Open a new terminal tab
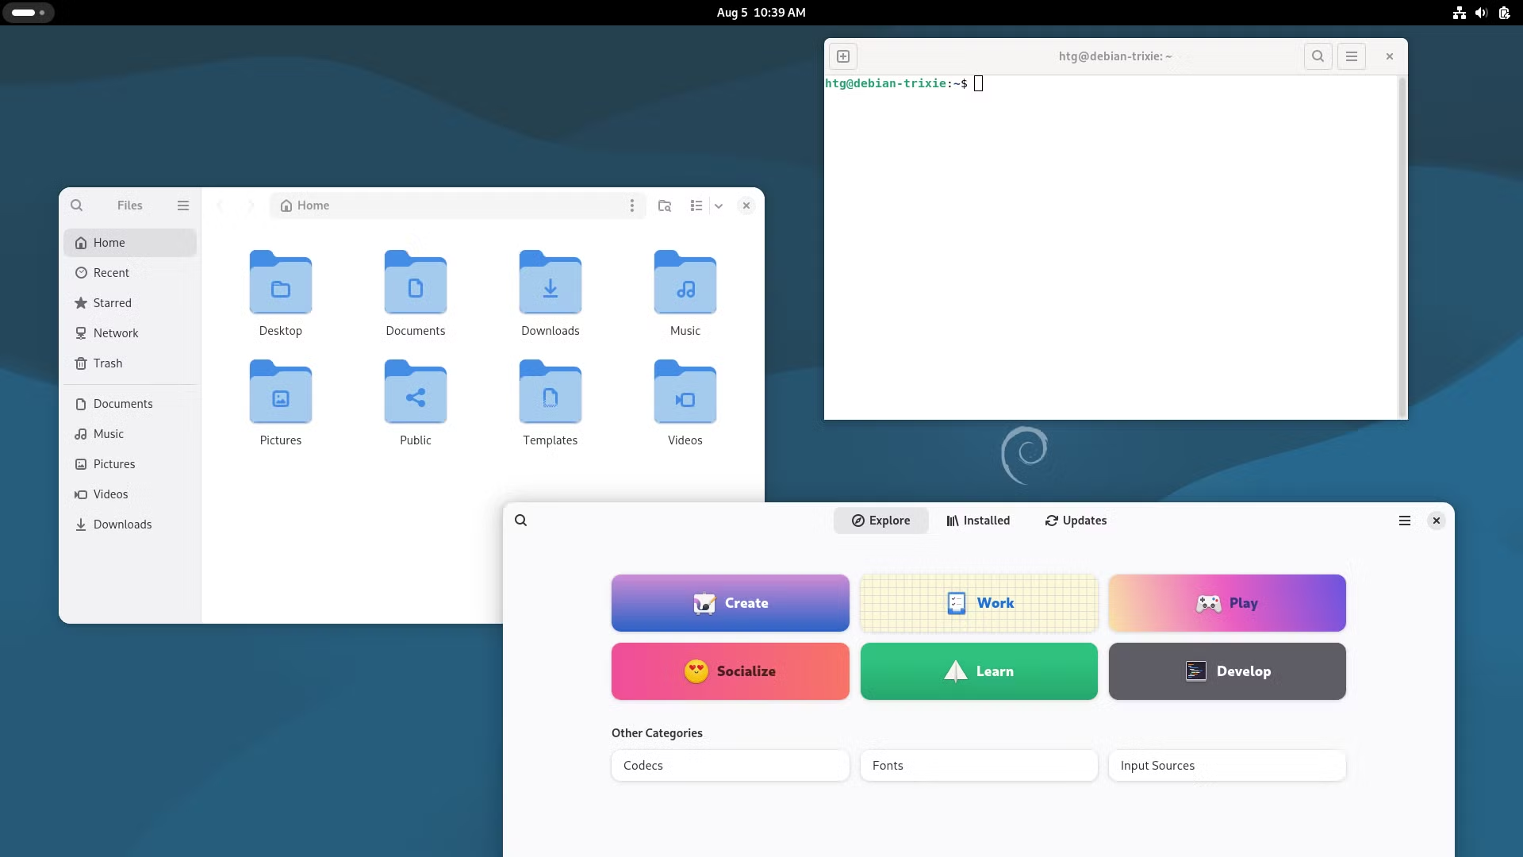Image resolution: width=1523 pixels, height=857 pixels. [x=843, y=56]
